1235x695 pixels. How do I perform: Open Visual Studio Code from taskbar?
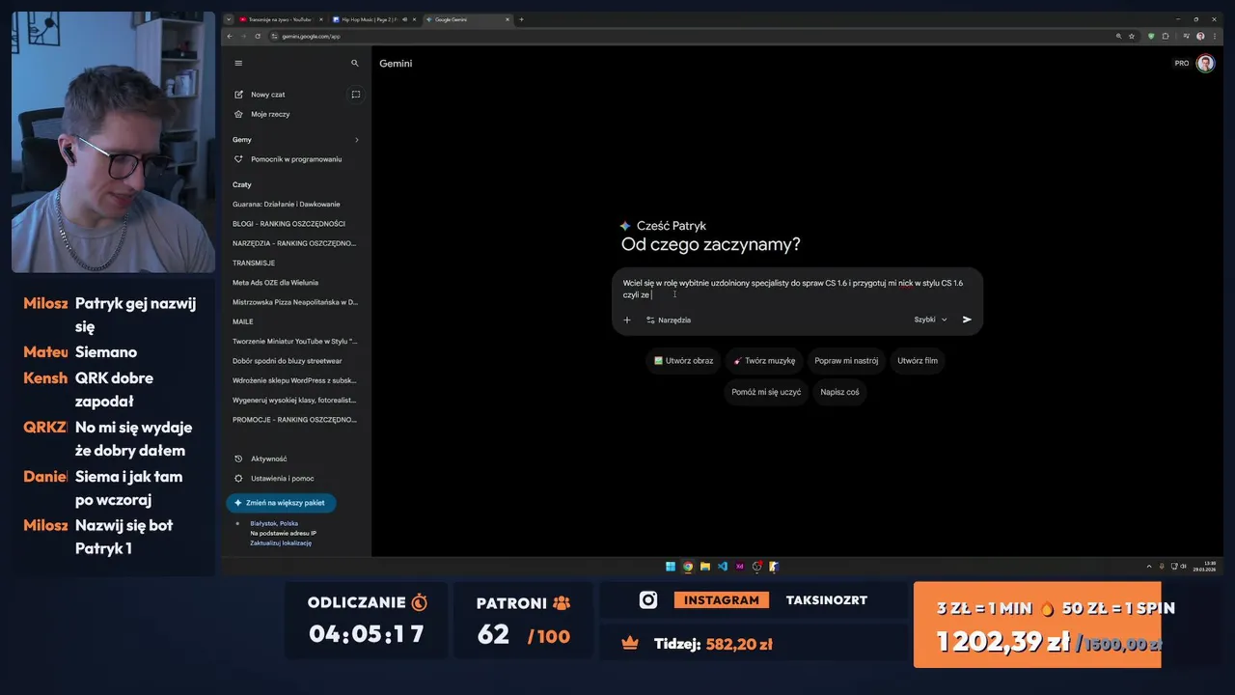[723, 567]
